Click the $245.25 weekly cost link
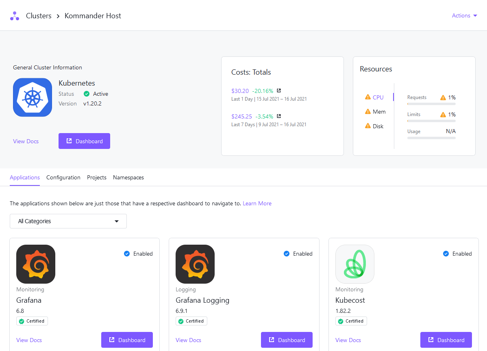 [241, 116]
